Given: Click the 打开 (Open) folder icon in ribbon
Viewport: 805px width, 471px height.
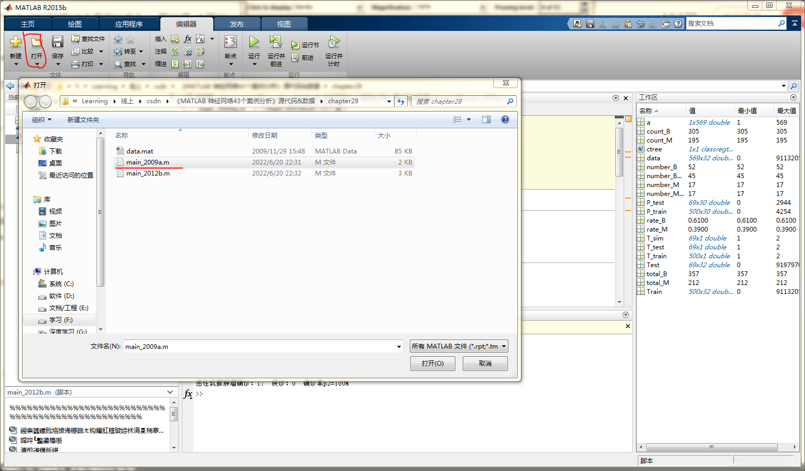Looking at the screenshot, I should pos(36,41).
